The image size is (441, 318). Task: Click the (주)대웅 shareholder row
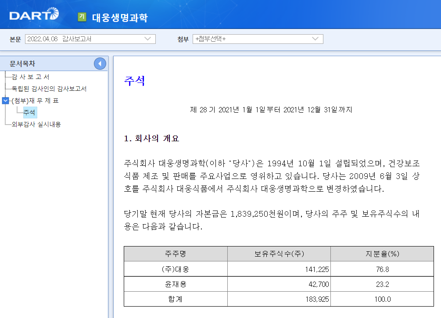(x=175, y=269)
